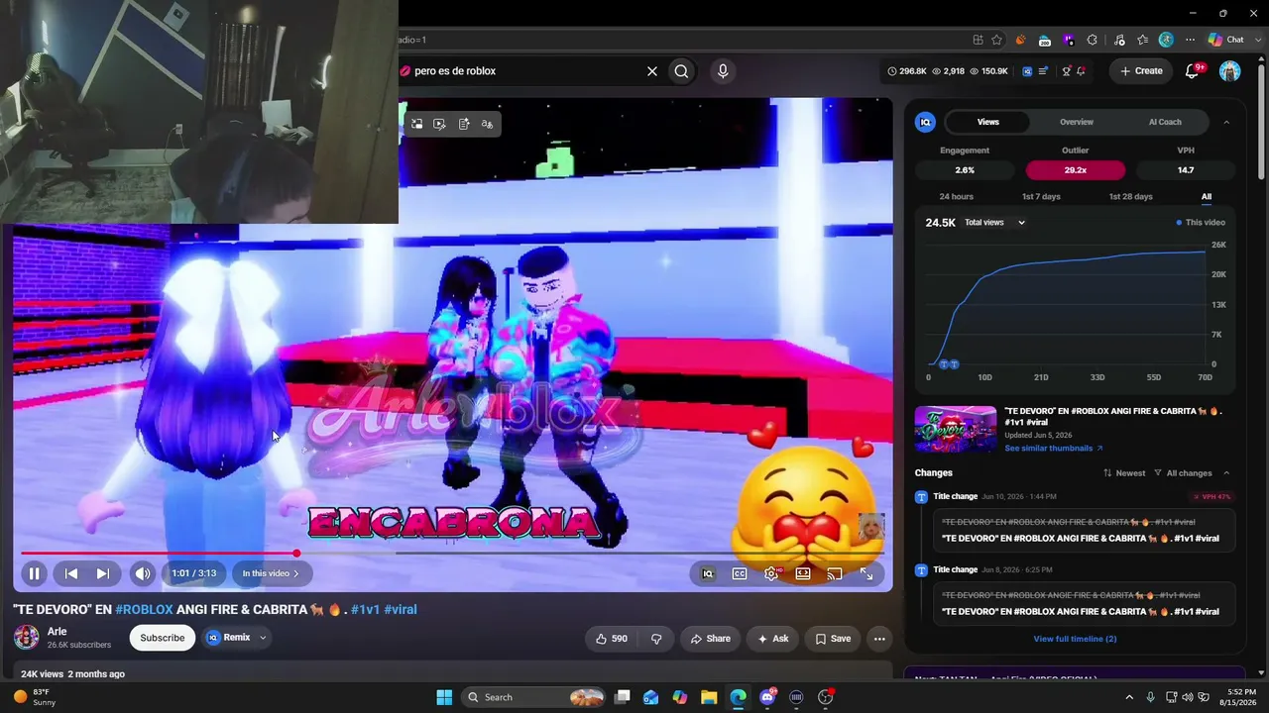
Task: Select the 1st 7 days time range
Action: click(x=1041, y=197)
